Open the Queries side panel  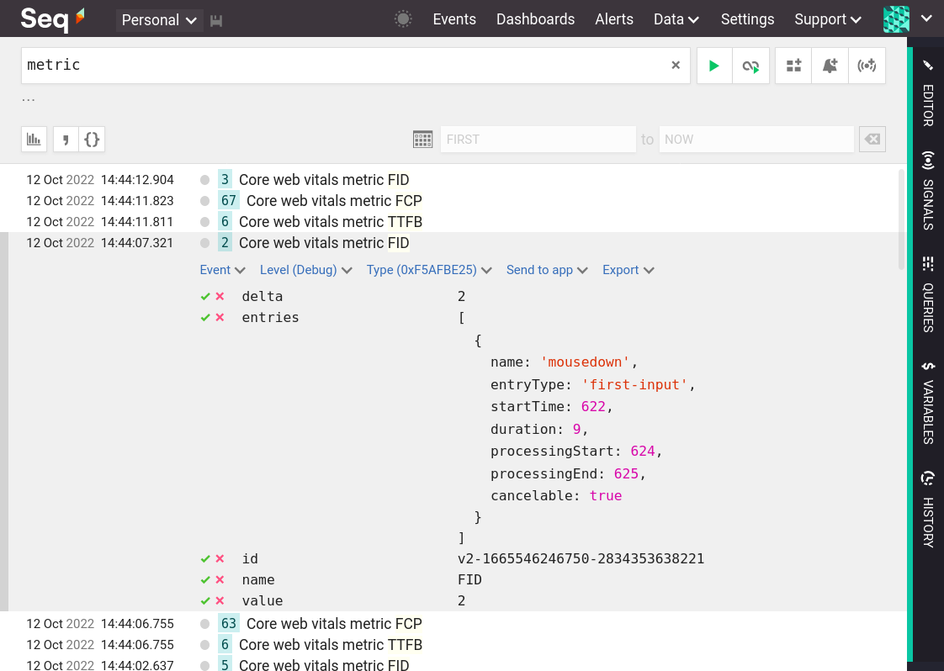[x=928, y=294]
